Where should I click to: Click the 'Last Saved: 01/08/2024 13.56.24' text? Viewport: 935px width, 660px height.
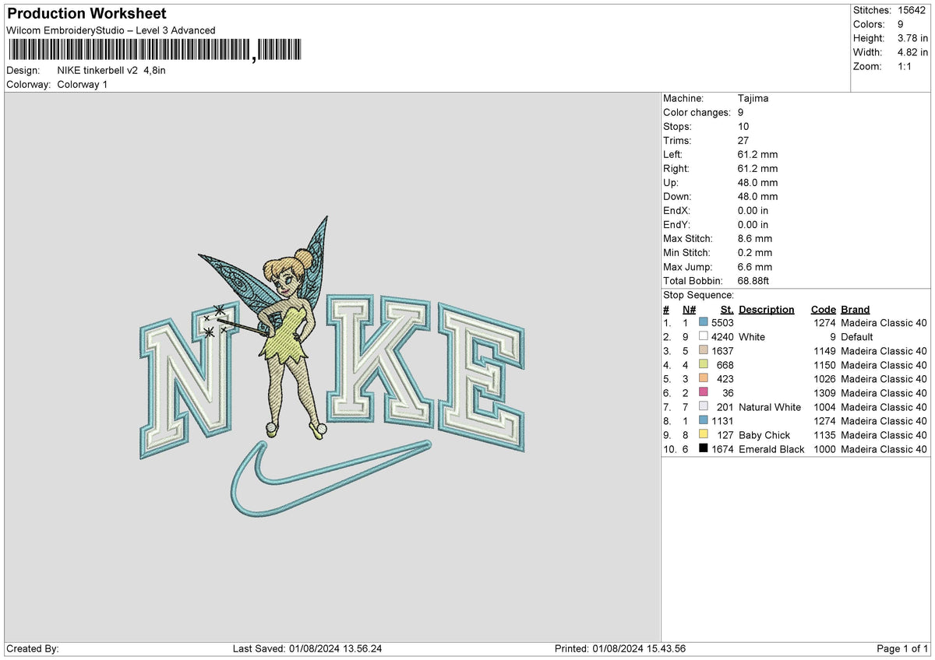[x=307, y=648]
